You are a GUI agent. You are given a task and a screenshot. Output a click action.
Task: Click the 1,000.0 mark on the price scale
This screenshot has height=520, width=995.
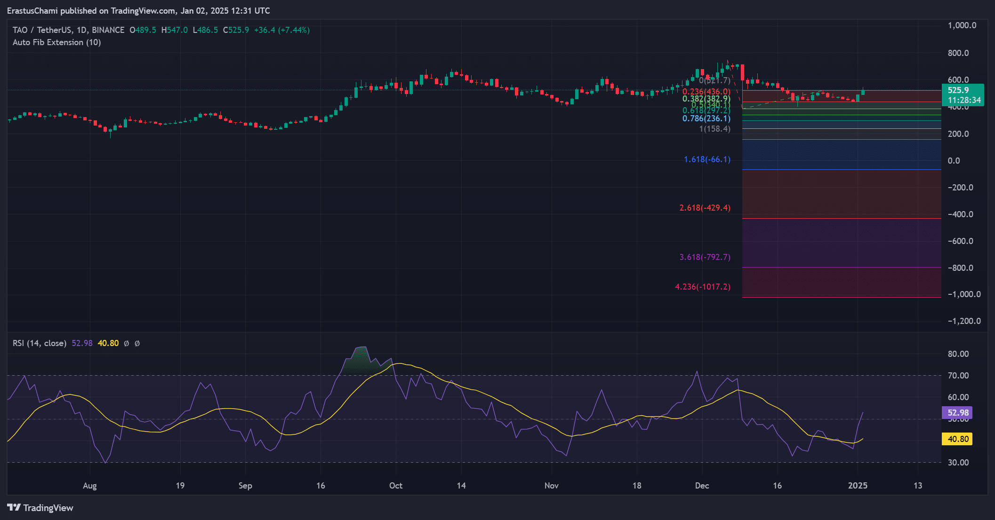[962, 25]
